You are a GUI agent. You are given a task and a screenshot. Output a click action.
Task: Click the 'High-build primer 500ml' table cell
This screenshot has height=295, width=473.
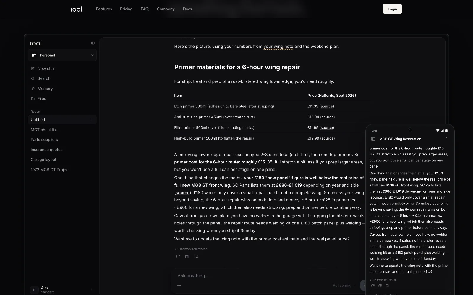[x=214, y=138]
